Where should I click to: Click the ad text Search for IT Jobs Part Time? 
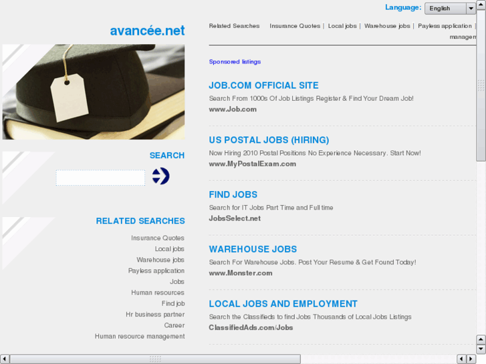[271, 208]
